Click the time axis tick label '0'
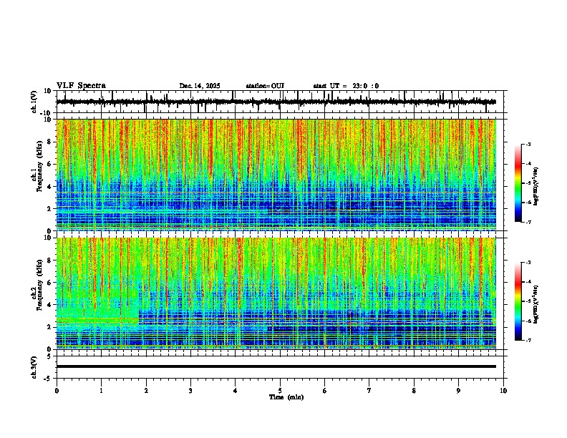Viewport: 567px width, 438px height. coord(57,391)
